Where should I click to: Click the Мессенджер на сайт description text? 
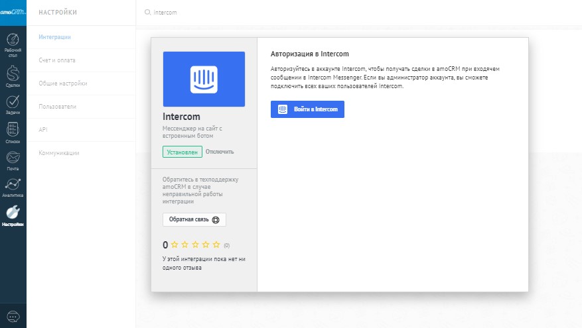pos(192,132)
